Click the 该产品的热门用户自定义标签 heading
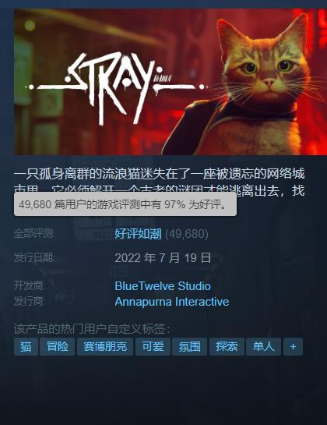 (92, 329)
